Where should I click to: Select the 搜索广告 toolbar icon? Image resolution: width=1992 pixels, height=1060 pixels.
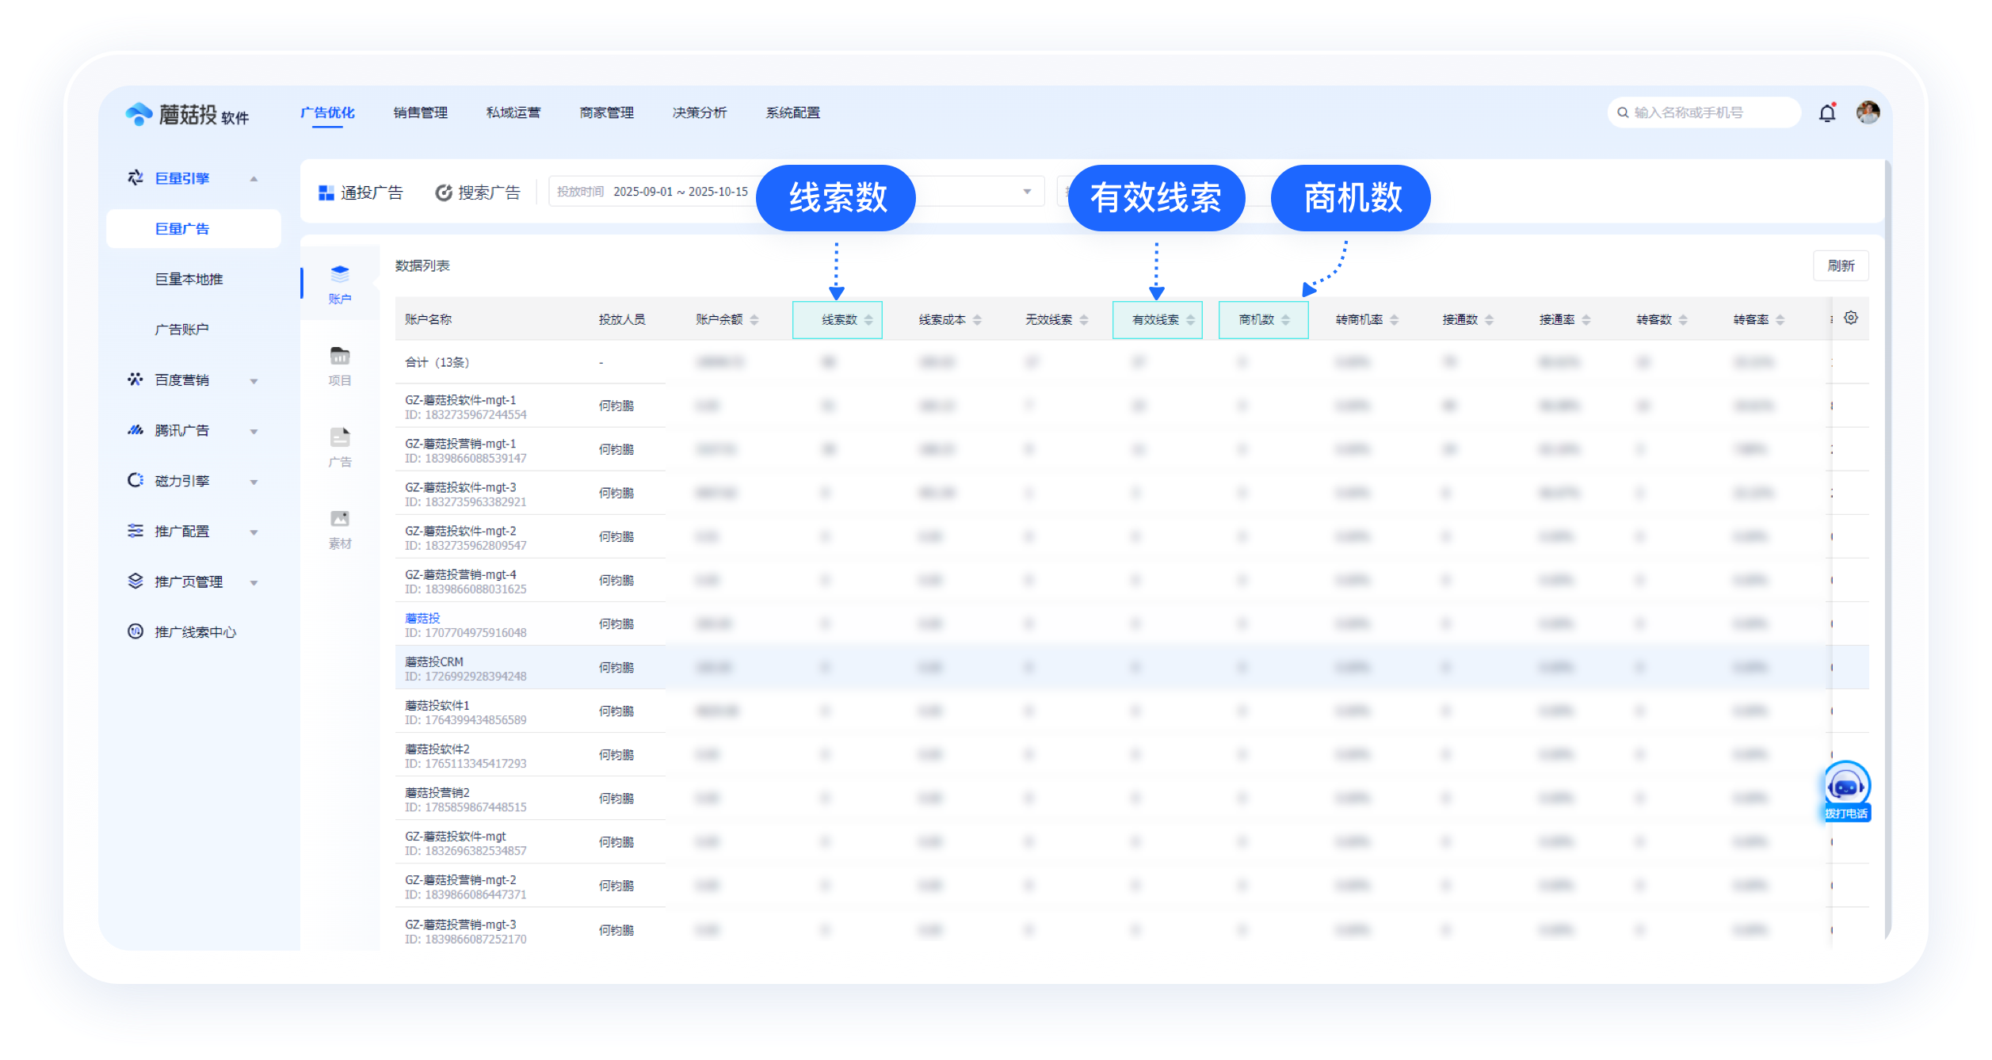pos(479,191)
